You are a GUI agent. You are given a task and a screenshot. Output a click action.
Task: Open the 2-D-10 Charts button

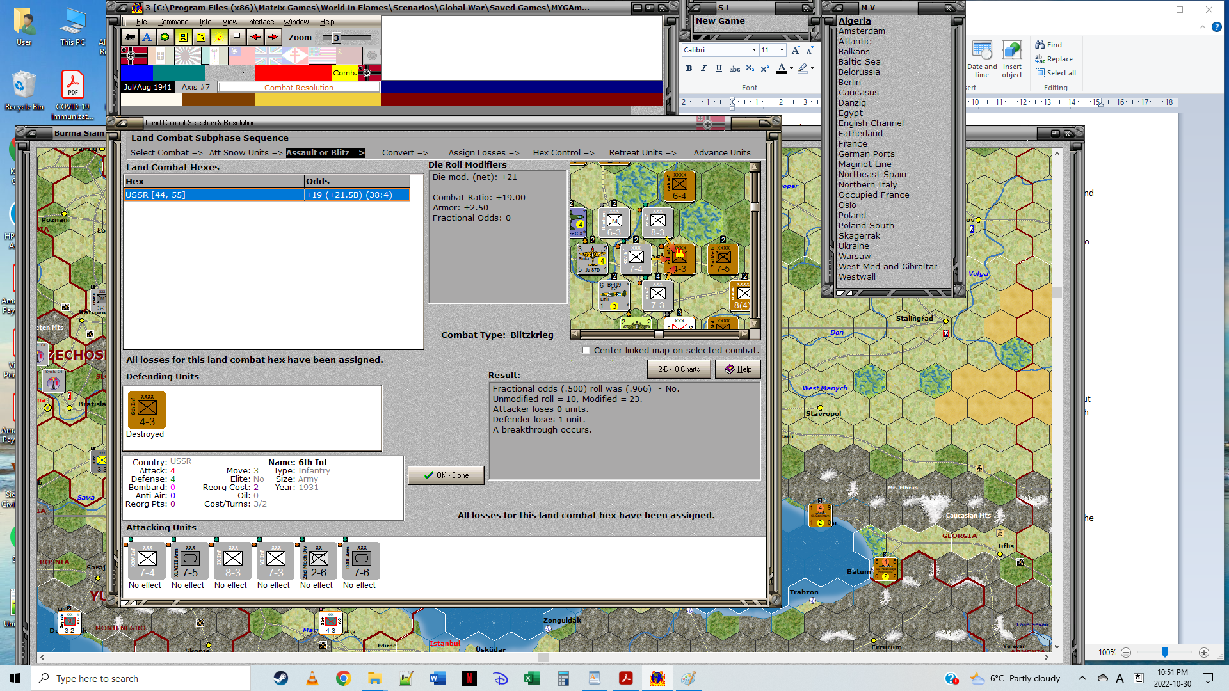[x=679, y=369]
